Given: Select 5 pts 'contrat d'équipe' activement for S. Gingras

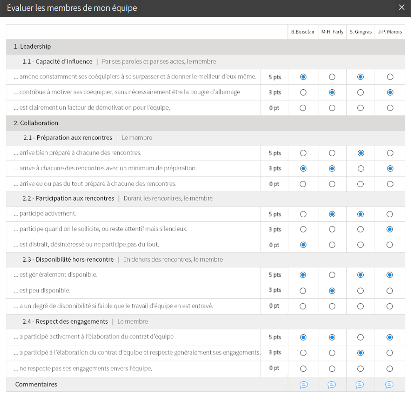Looking at the screenshot, I should tap(360, 337).
